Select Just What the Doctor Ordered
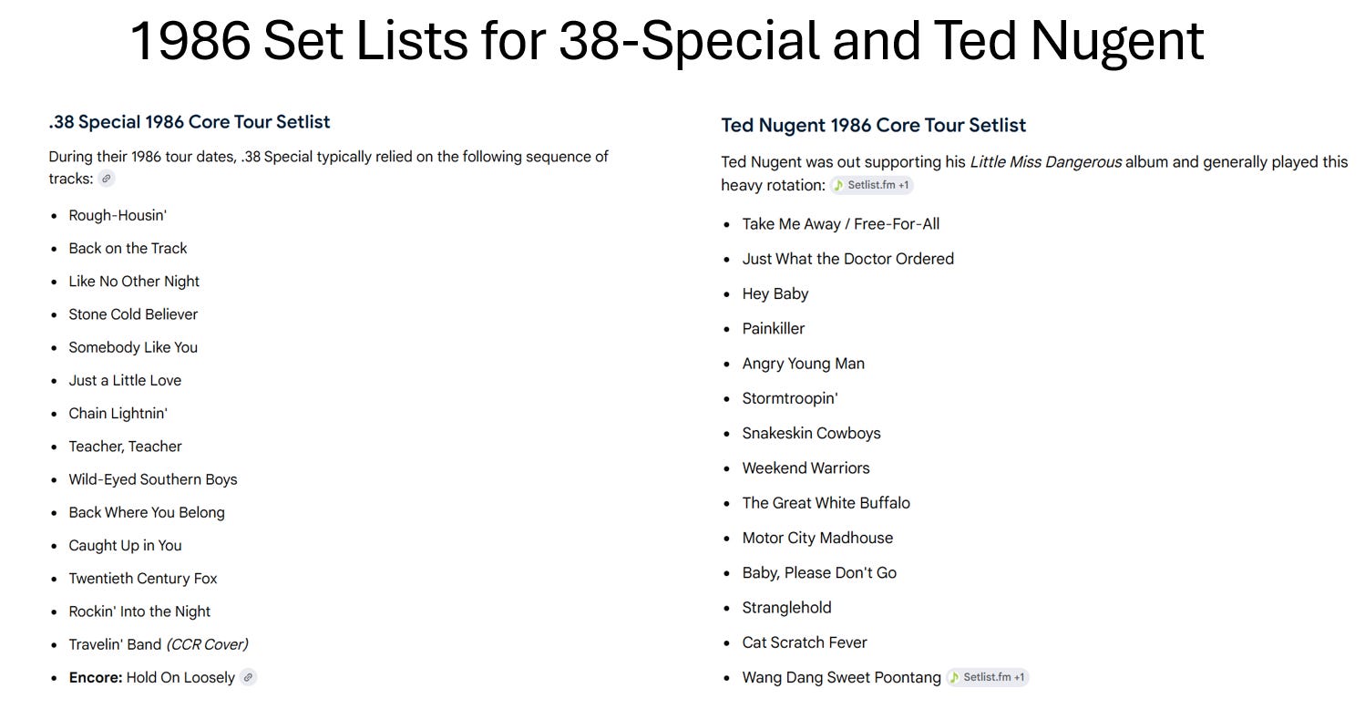This screenshot has height=709, width=1365. pyautogui.click(x=848, y=259)
